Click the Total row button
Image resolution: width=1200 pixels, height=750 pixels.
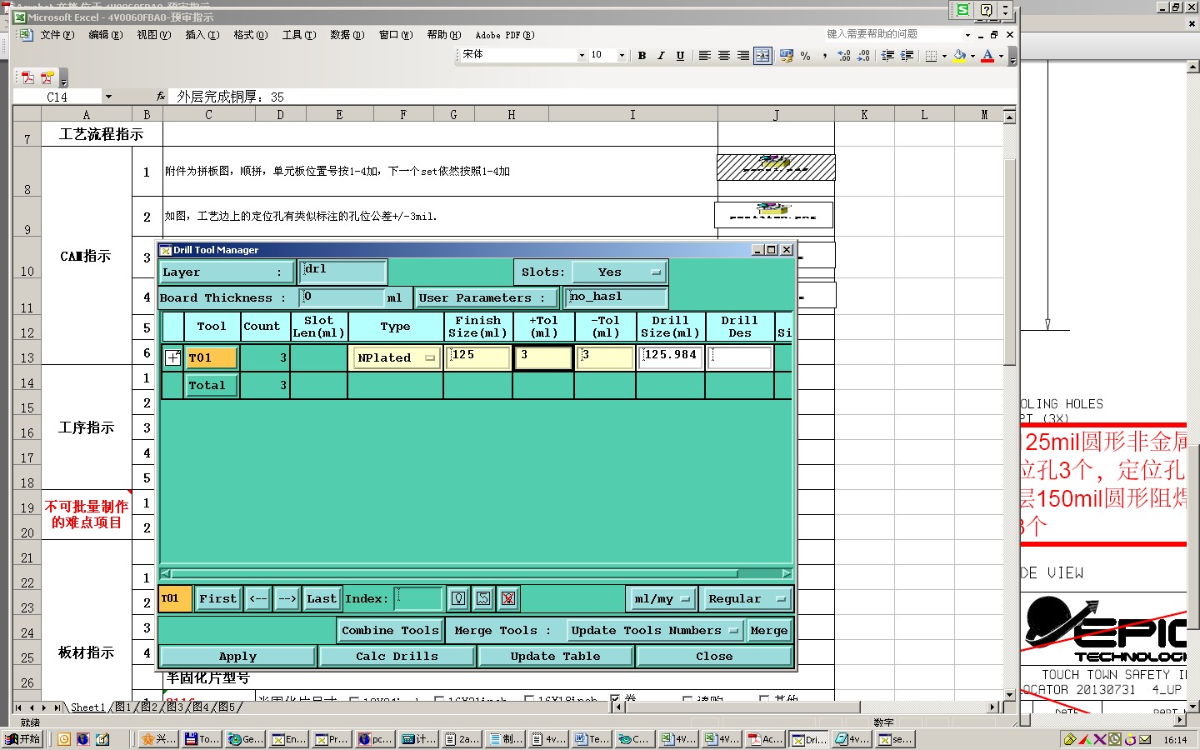point(212,385)
